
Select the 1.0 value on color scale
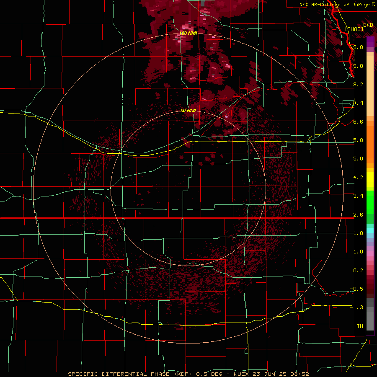358,252
